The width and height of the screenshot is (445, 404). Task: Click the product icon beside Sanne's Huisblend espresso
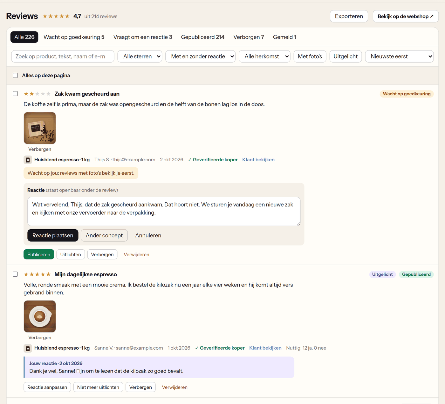28,348
